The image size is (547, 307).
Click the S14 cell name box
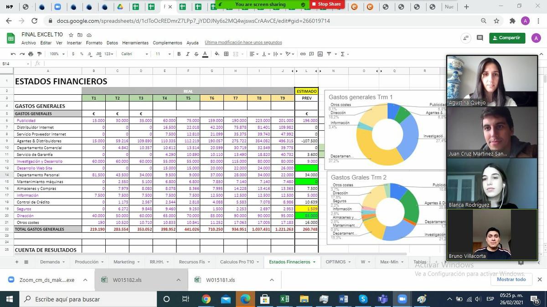(14, 64)
